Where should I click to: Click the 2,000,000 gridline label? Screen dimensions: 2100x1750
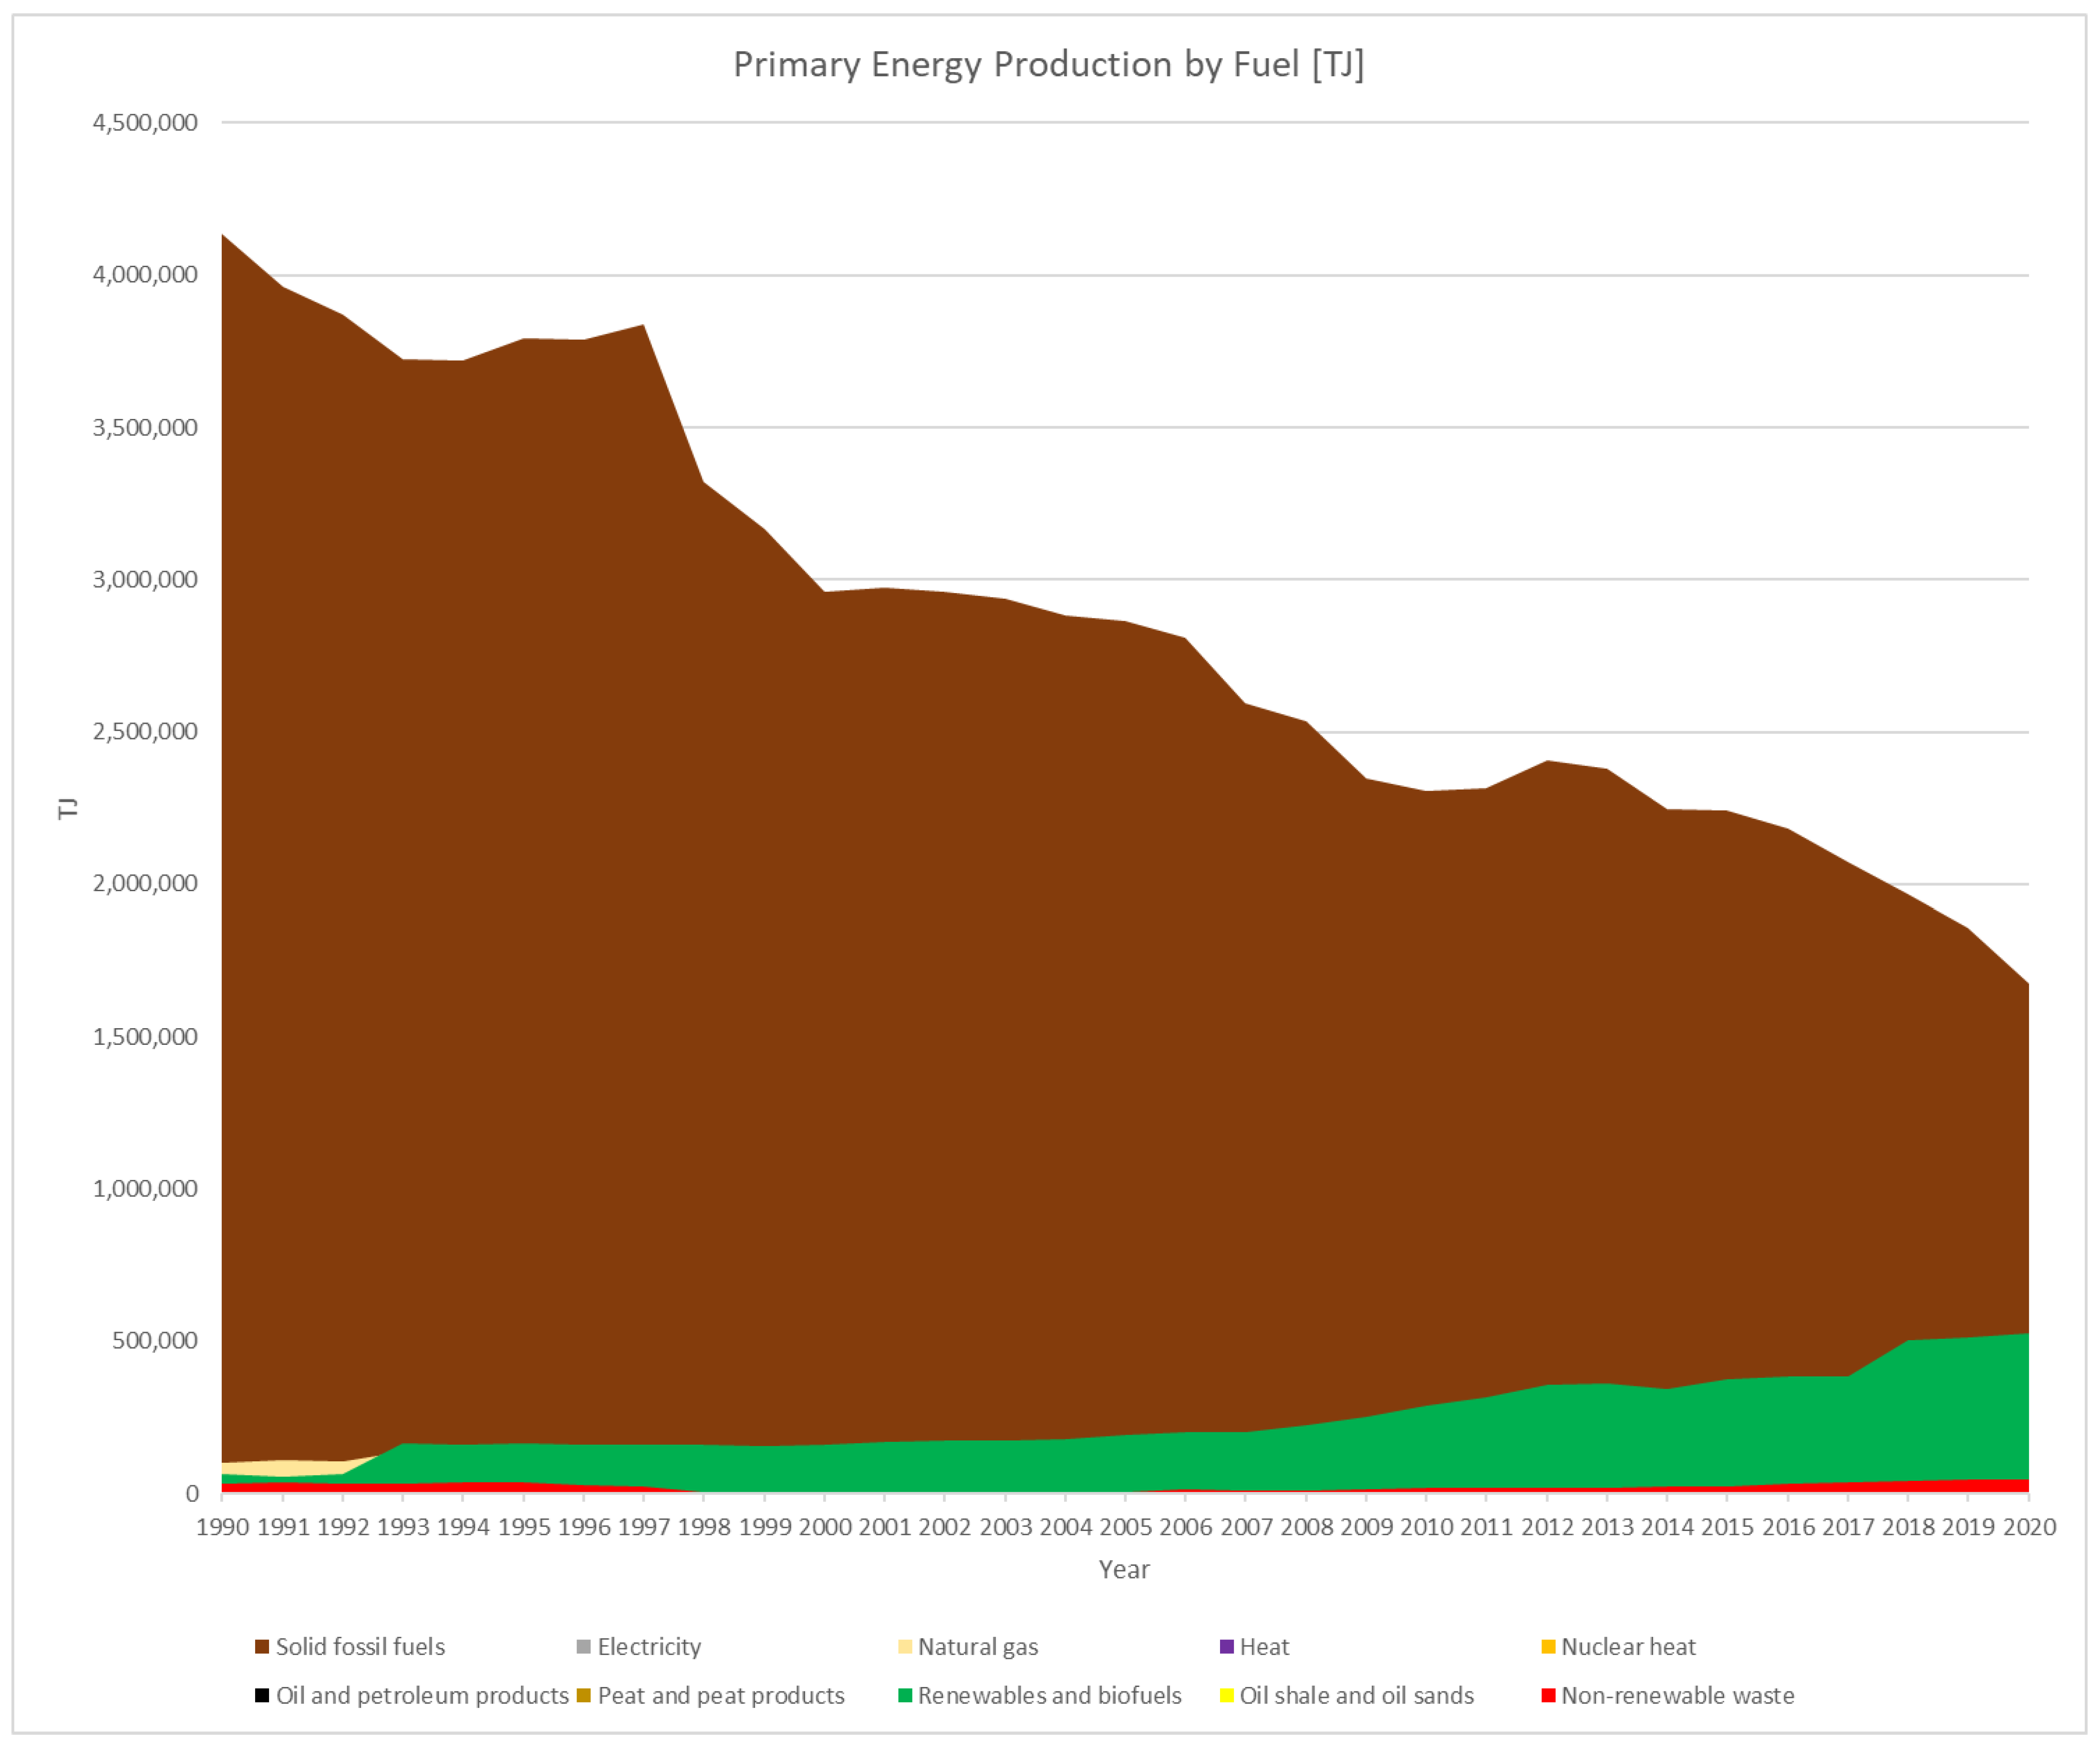click(145, 884)
